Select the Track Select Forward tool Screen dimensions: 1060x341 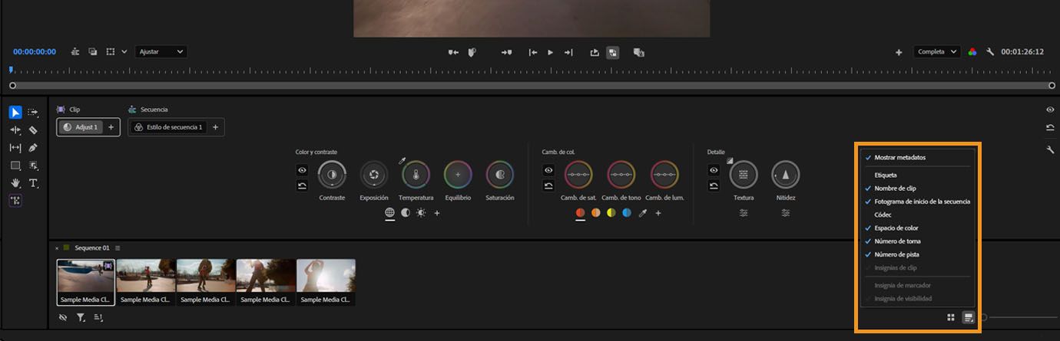(33, 112)
